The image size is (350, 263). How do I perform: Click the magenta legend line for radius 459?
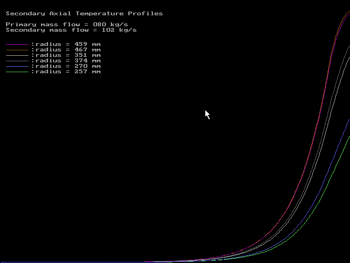[x=16, y=44]
